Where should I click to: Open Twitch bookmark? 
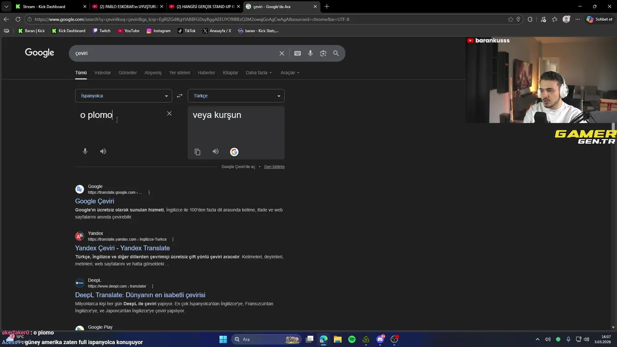[101, 31]
